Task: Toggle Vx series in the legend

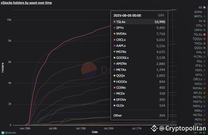Action: point(202,21)
